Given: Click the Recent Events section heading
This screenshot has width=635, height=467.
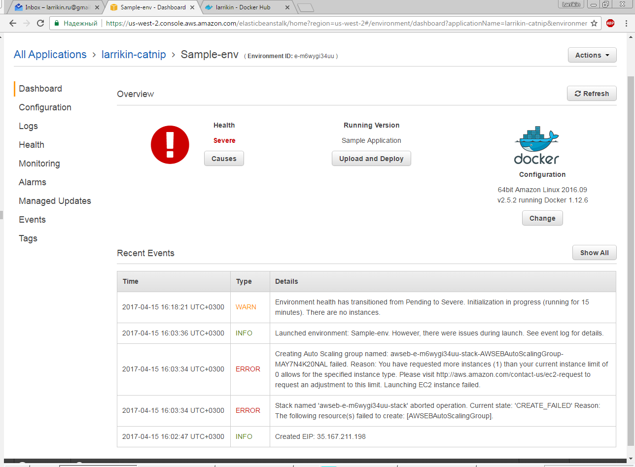Looking at the screenshot, I should point(145,253).
